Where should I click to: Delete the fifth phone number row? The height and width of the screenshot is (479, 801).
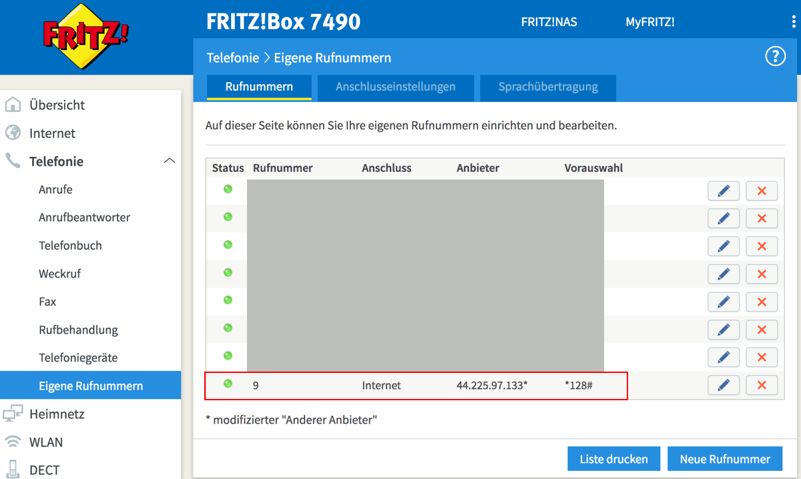tap(762, 302)
